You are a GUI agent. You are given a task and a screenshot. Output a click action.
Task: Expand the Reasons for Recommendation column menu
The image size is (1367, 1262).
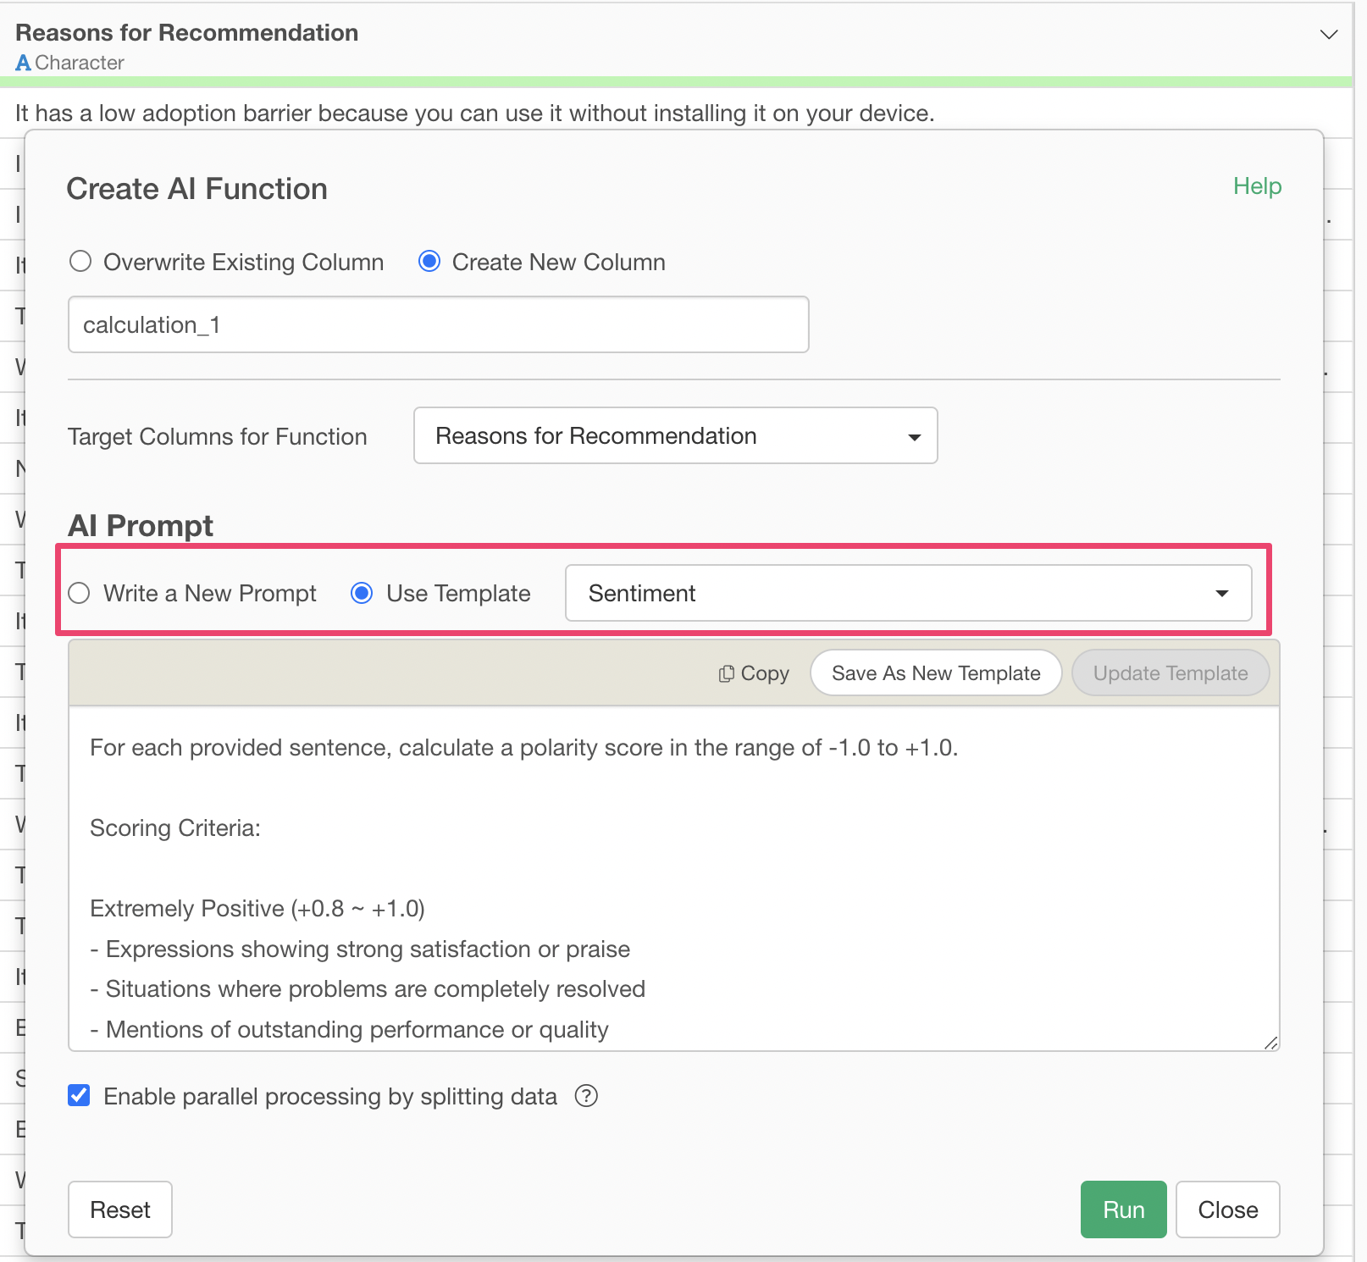[x=1328, y=35]
